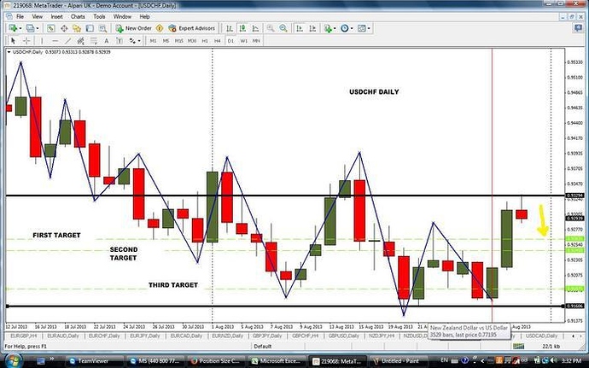The image size is (589, 368).
Task: Open the New Chart dropdown arrow
Action: tap(20, 28)
